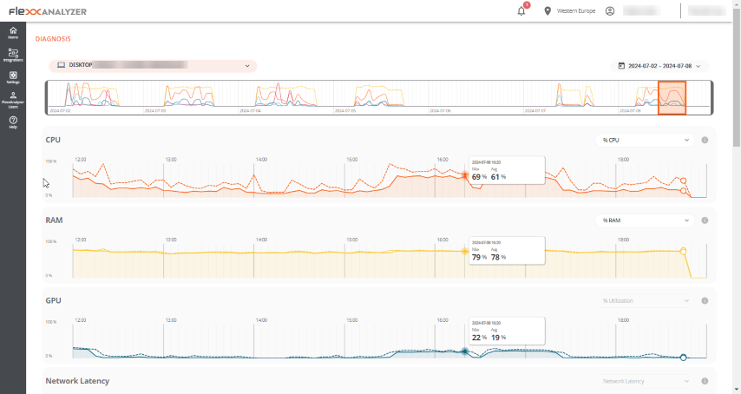Click the page vertical scrollbar
The width and height of the screenshot is (741, 394).
737,198
